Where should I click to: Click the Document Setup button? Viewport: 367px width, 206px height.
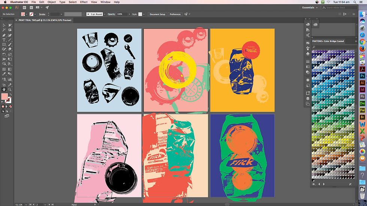tap(157, 14)
